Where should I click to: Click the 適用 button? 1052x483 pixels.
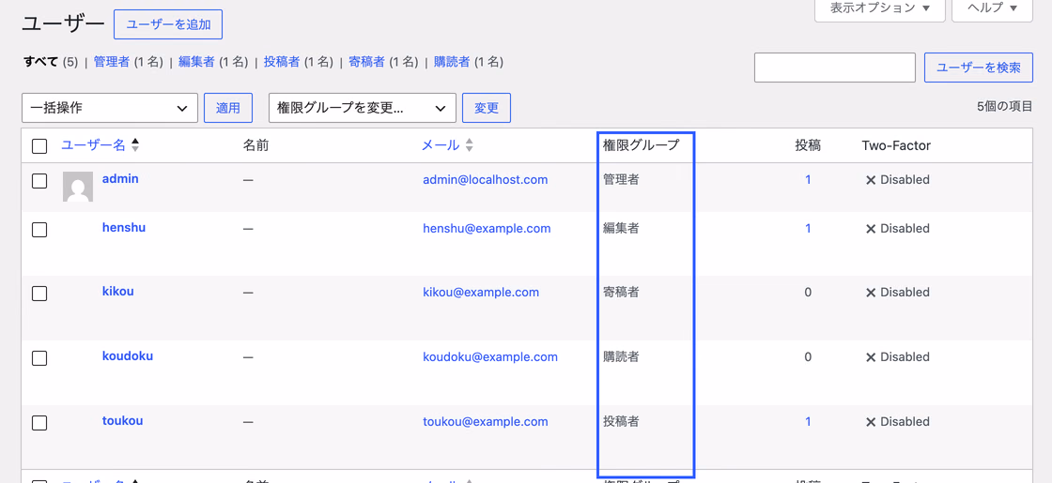(228, 108)
